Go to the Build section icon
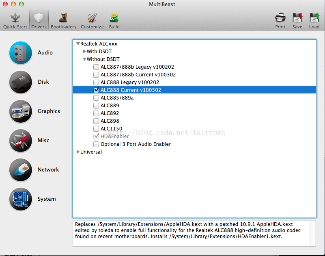Viewport: 325px width, 256px height. point(114,18)
